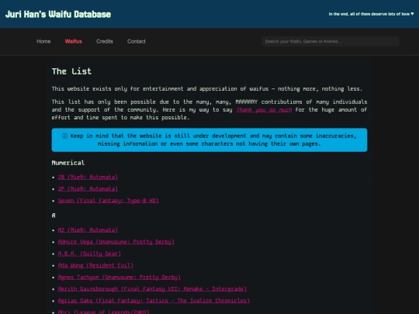Open 2P (NieR: Automata) entry
Image resolution: width=419 pixels, height=314 pixels.
tap(88, 188)
